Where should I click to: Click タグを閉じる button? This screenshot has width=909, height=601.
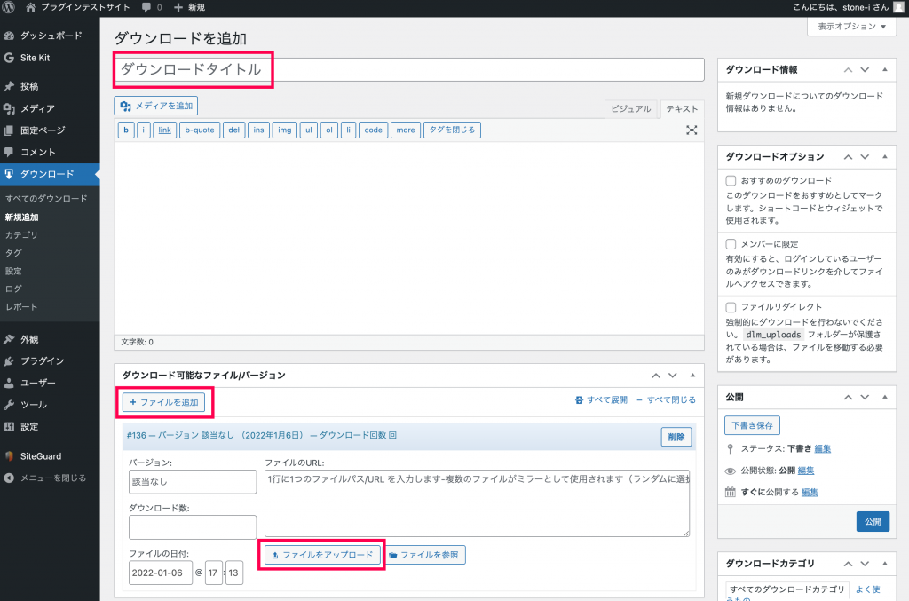[x=452, y=130]
